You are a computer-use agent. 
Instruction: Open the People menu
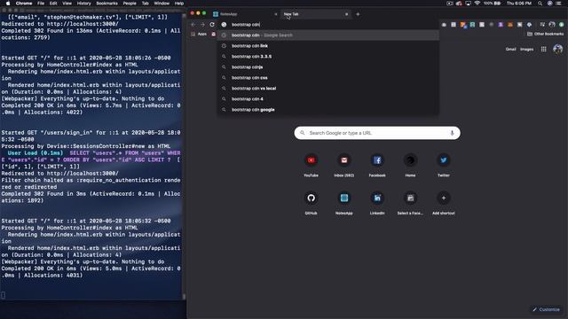click(x=130, y=4)
